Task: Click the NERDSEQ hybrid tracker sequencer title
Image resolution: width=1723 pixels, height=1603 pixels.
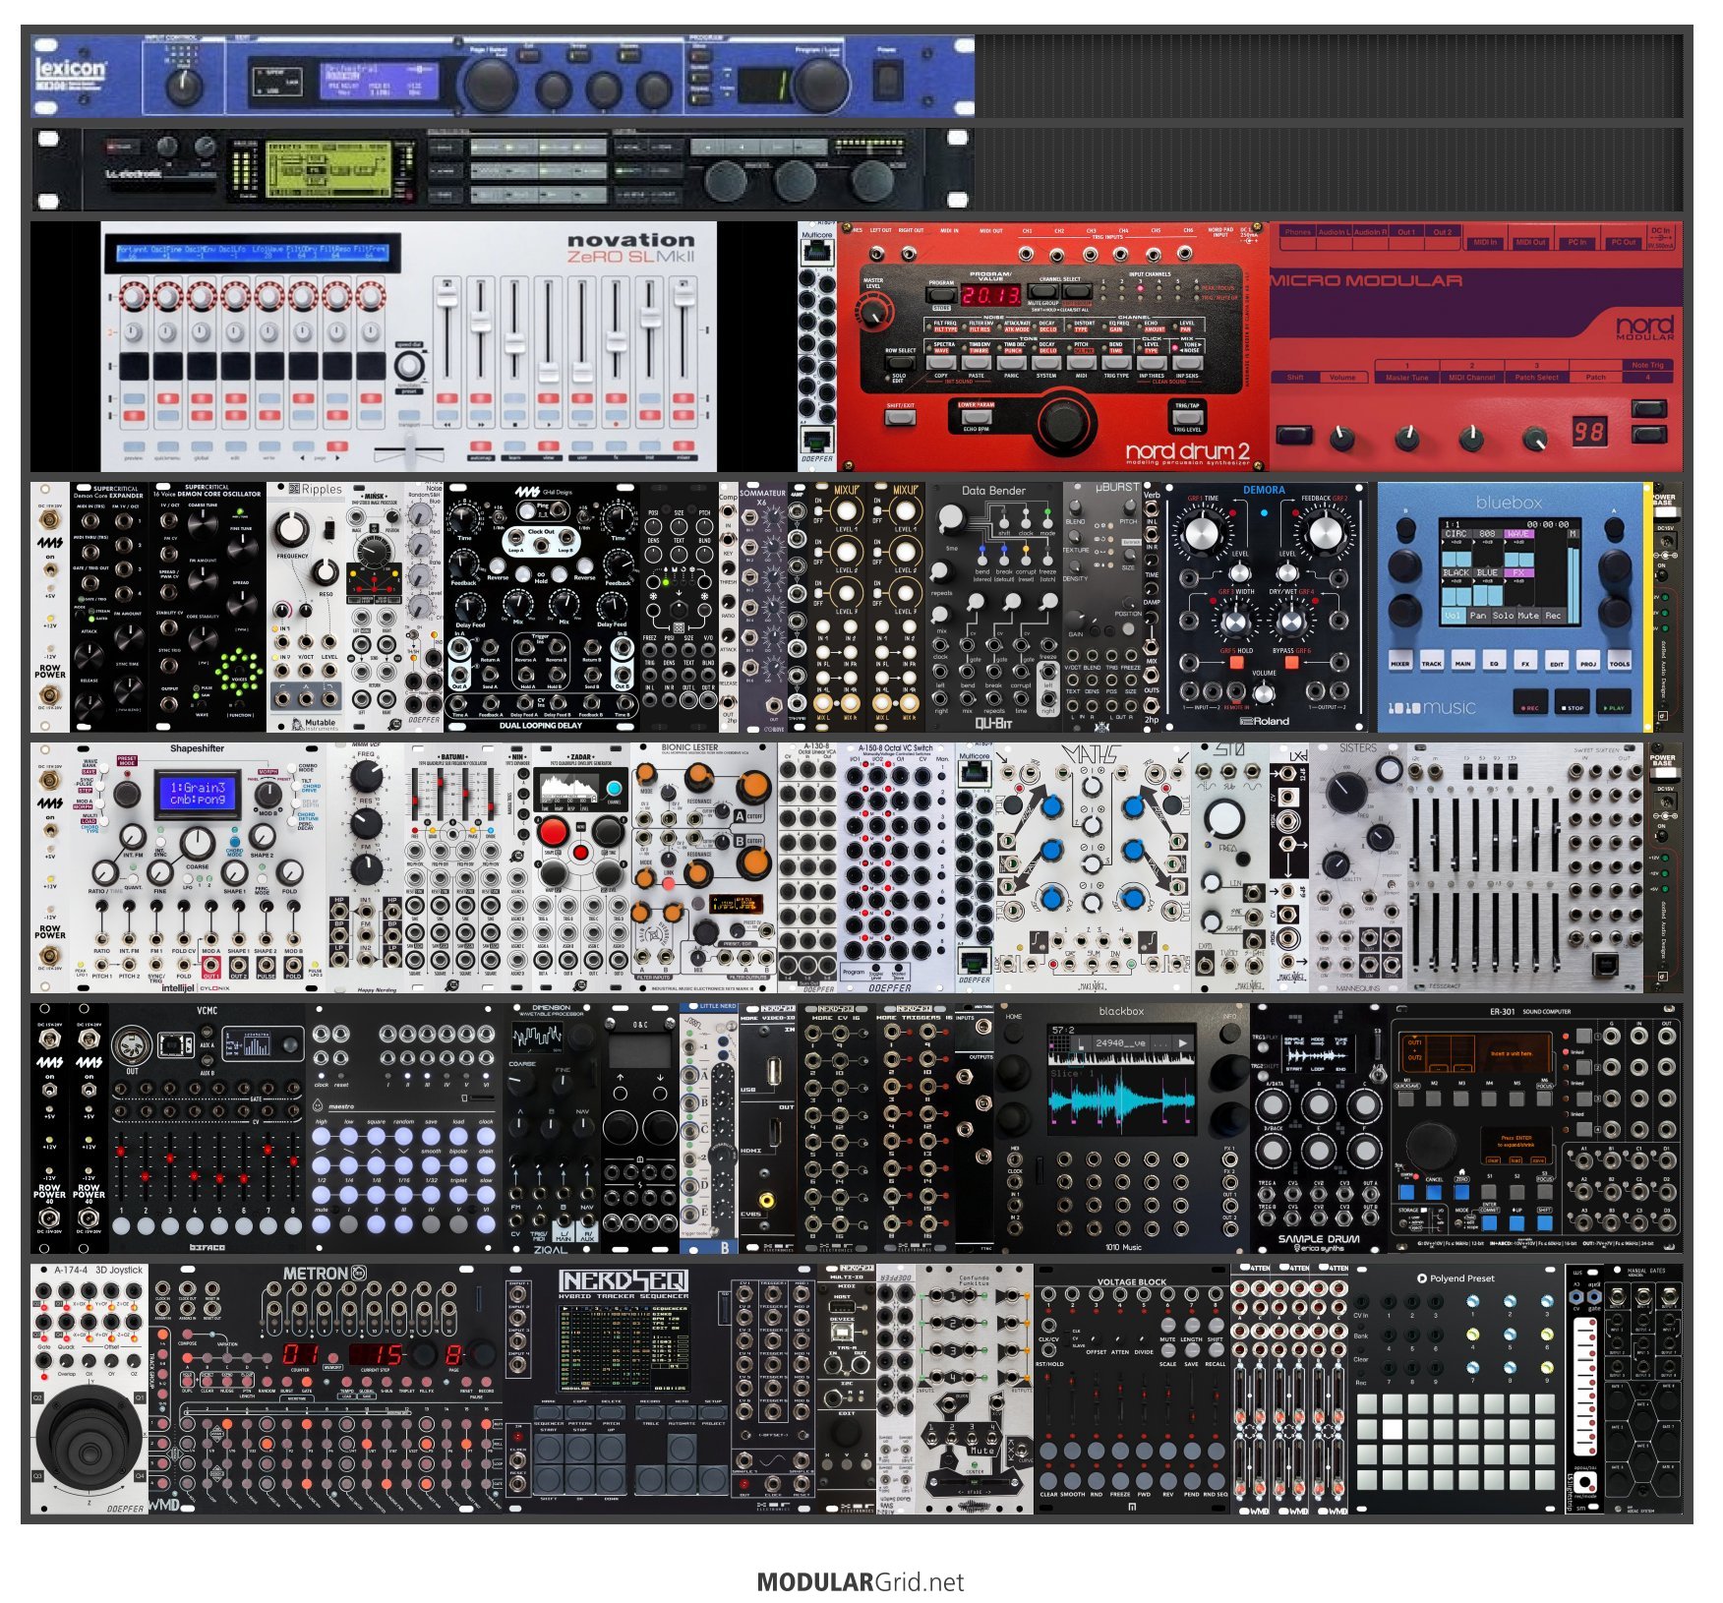Action: [624, 1282]
